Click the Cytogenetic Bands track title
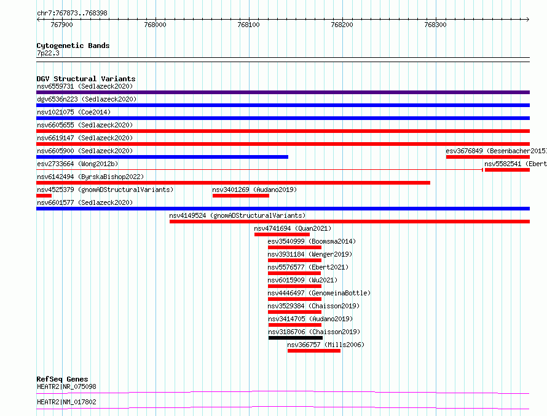 73,46
